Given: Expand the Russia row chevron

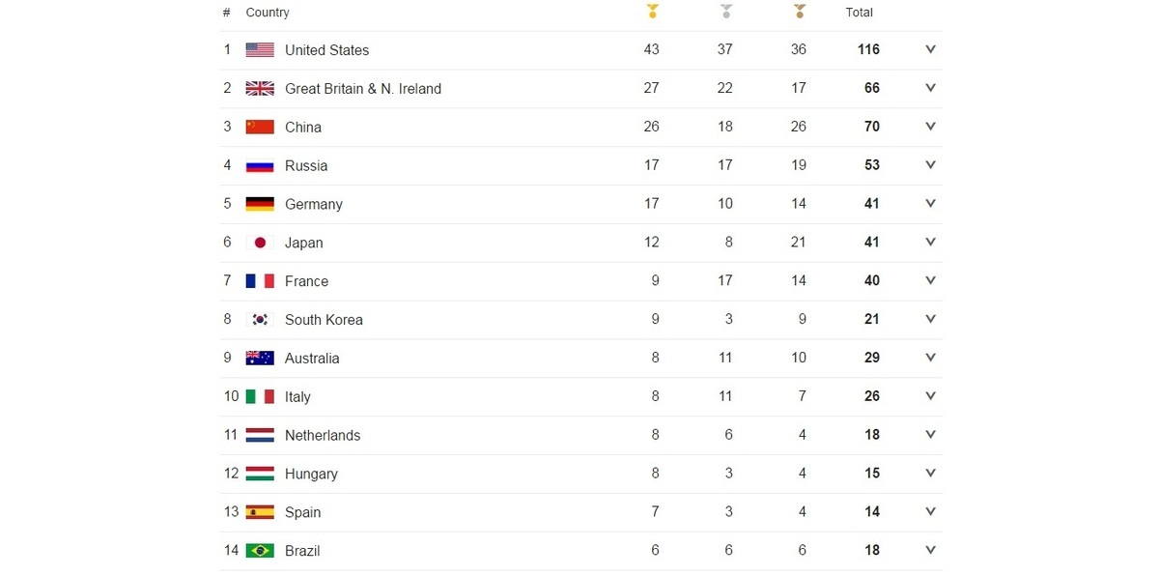Looking at the screenshot, I should click(x=930, y=165).
